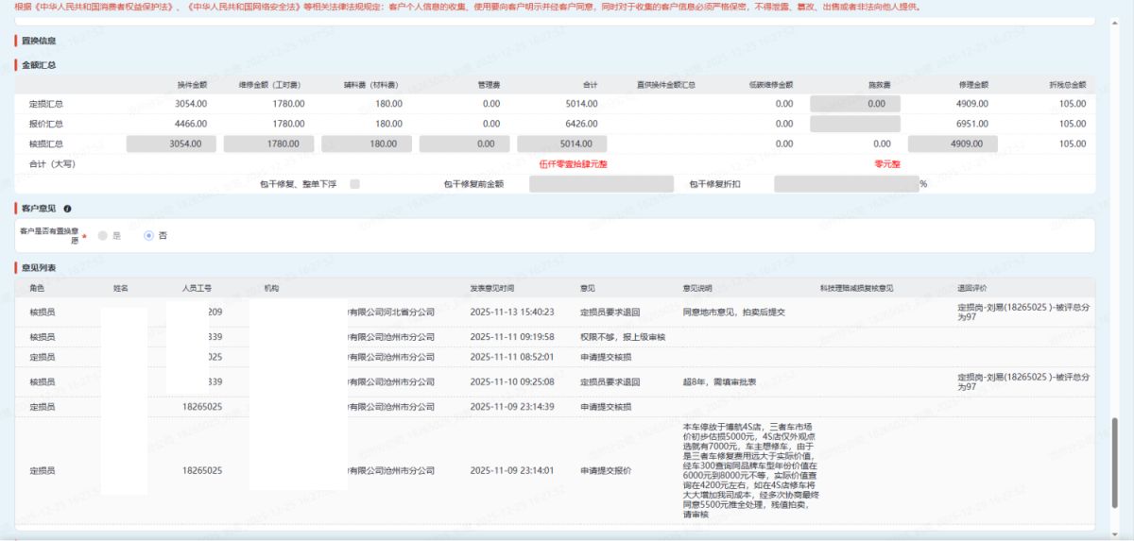Click the 核损汇总 管理费 field

463,144
